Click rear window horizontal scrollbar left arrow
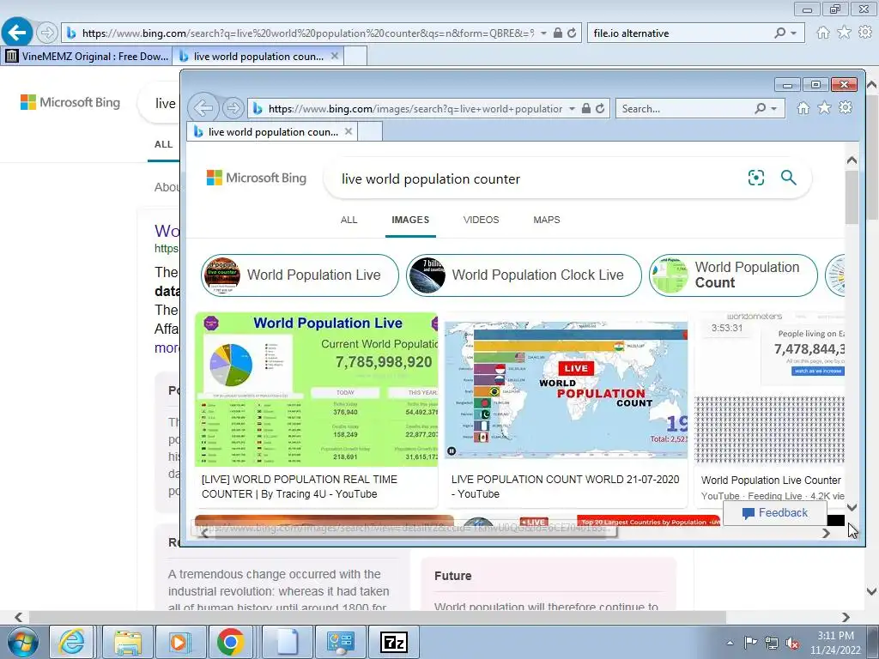This screenshot has width=879, height=659. [19, 617]
